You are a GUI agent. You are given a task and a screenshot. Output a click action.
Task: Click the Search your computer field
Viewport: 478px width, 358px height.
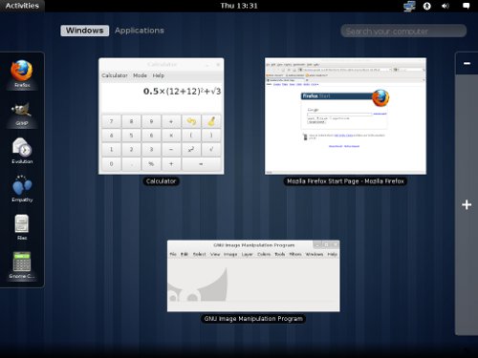point(403,31)
